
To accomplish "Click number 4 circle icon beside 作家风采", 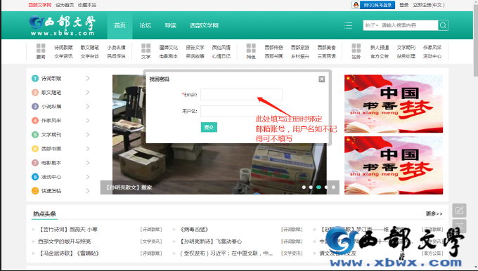I will click(35, 121).
